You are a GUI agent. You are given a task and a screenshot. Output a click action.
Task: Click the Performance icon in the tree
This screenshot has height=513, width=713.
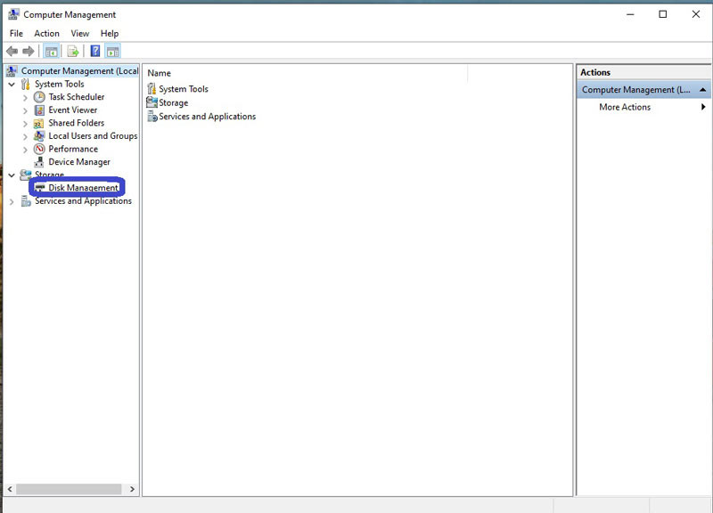(39, 150)
